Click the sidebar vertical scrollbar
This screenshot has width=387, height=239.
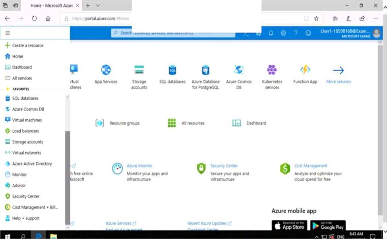67,175
